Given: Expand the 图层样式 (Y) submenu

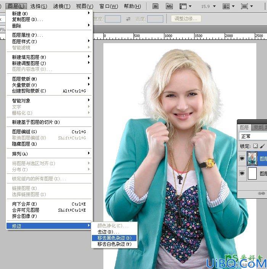Looking at the screenshot, I should point(49,41).
